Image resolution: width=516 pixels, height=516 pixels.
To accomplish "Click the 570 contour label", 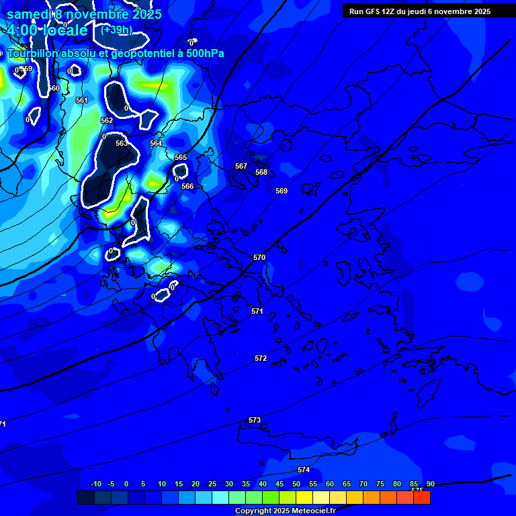I will 259,257.
